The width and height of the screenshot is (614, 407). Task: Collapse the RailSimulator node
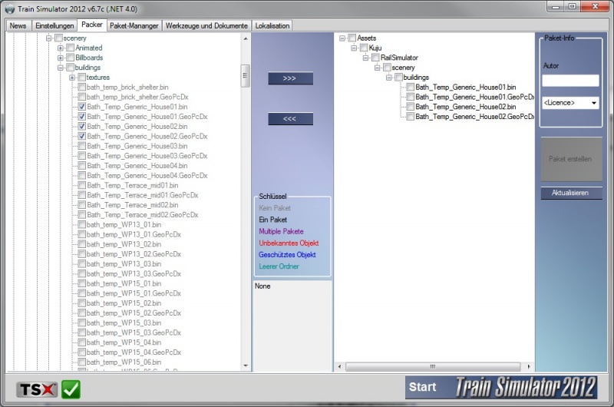[x=366, y=58]
